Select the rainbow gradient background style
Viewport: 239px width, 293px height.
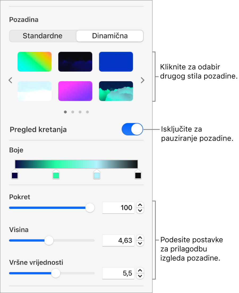point(35,62)
